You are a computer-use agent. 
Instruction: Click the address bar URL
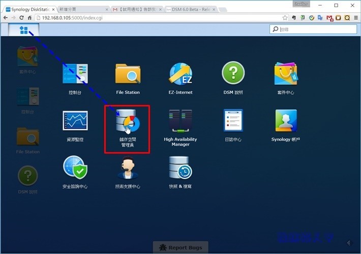(x=72, y=18)
